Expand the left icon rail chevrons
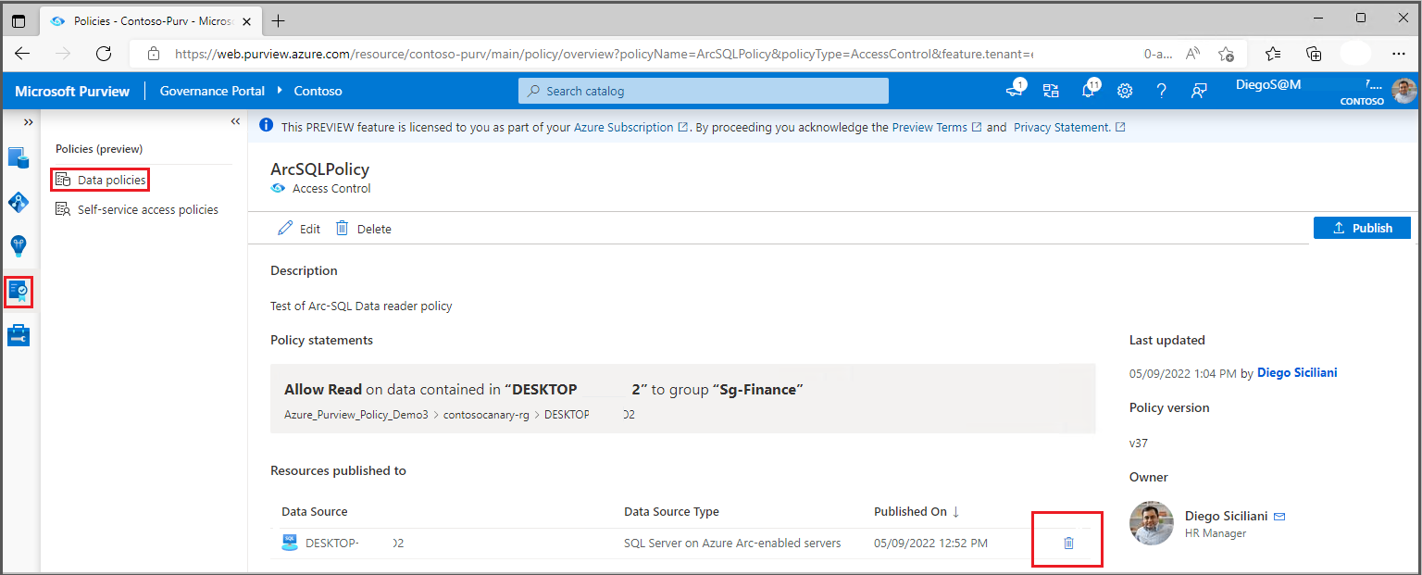Image resolution: width=1422 pixels, height=575 pixels. (28, 121)
